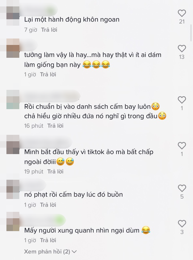Screen dimensions: 193x260
Task: Reply to the 'tưởng làm vậy là hay' comment
Action: (x=48, y=74)
